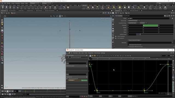Select Translate Y in the channel list

click(x=71, y=80)
